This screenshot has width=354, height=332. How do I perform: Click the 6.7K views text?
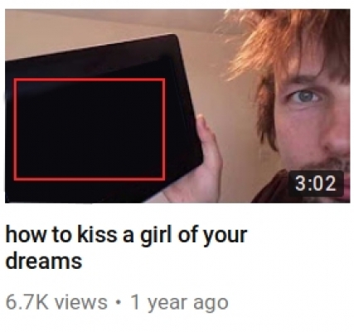click(56, 302)
